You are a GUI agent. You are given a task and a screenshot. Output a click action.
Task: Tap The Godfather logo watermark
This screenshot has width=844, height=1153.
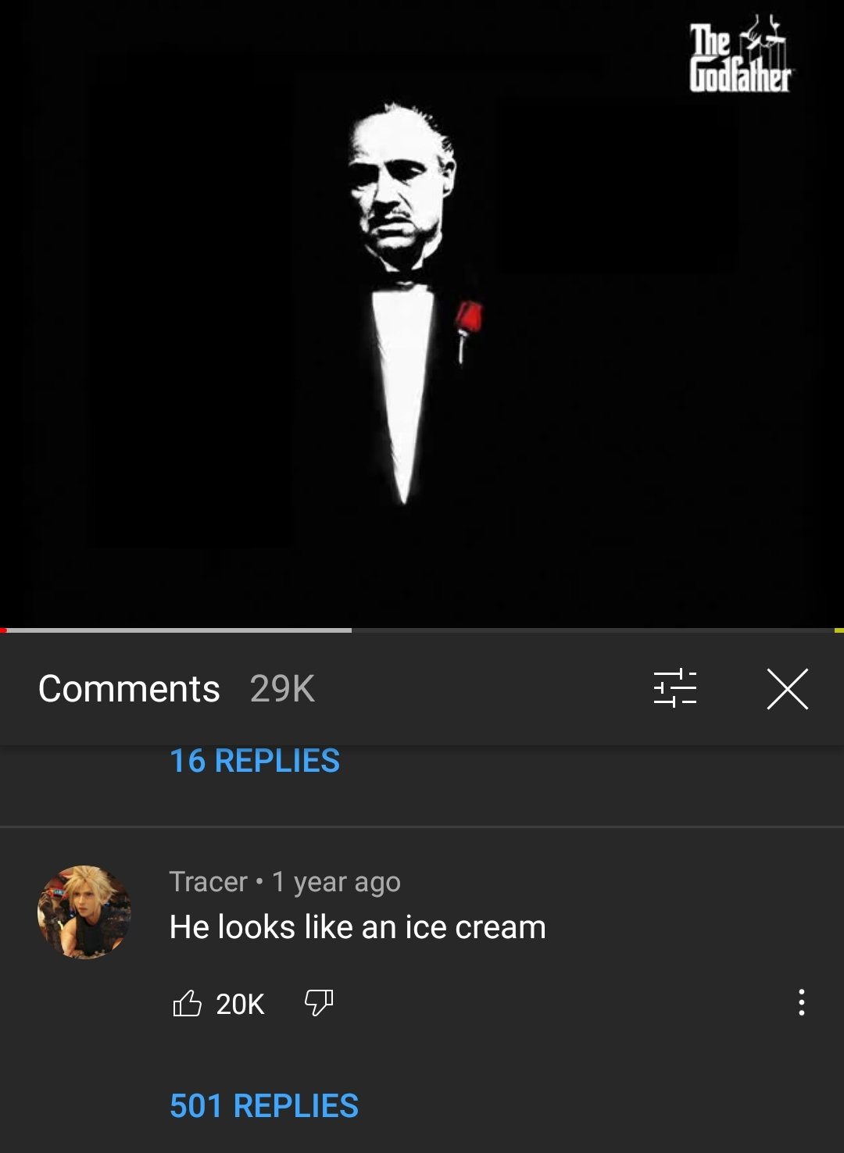740,54
